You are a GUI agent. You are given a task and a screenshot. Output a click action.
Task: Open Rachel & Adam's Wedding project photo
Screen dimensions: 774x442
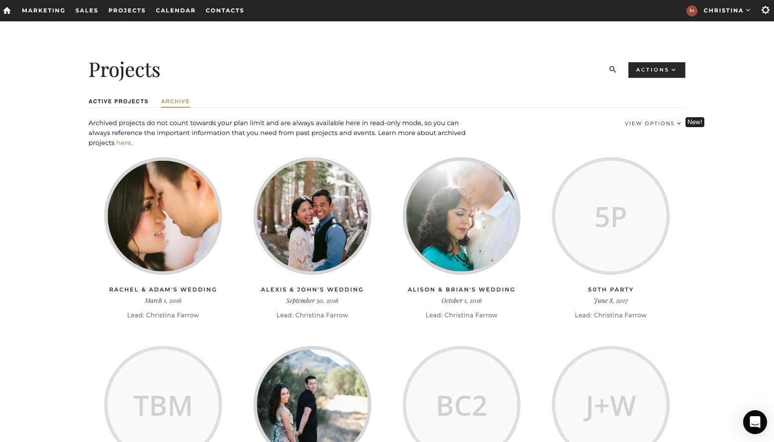(163, 216)
